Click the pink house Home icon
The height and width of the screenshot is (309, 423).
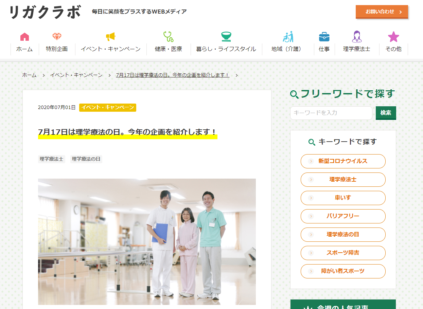click(x=24, y=37)
